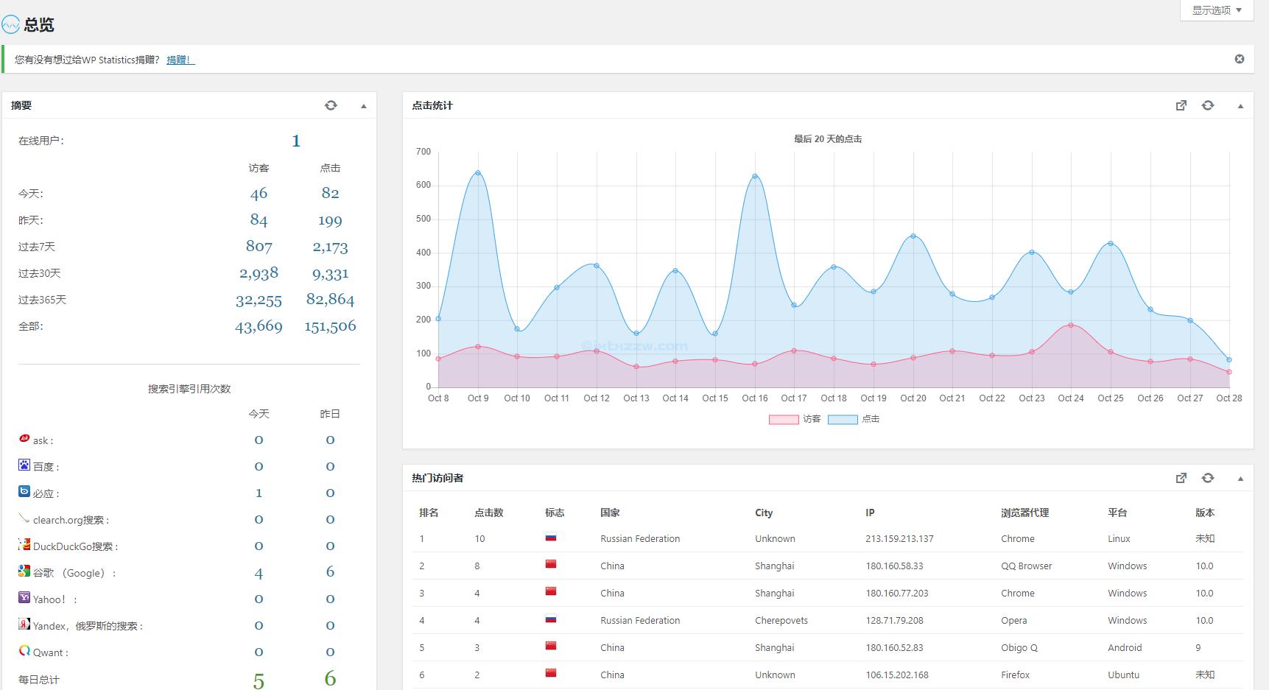Image resolution: width=1269 pixels, height=690 pixels.
Task: Select the Oct 9 hits peak point
Action: [478, 173]
